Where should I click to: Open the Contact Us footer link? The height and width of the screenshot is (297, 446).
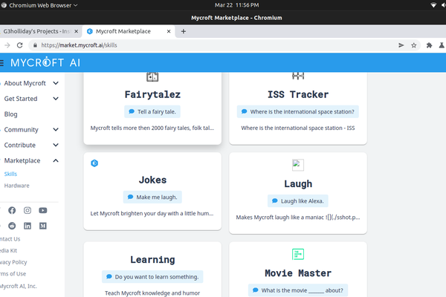click(x=10, y=239)
